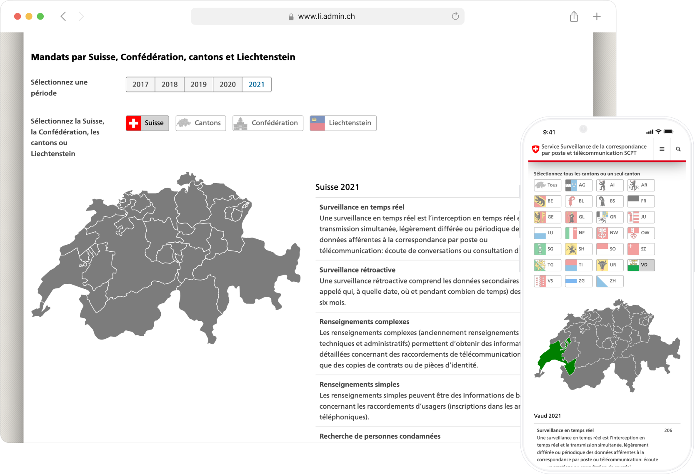The image size is (695, 474).
Task: Click 'Surveillance en temps réel' desktop heading
Action: [362, 207]
